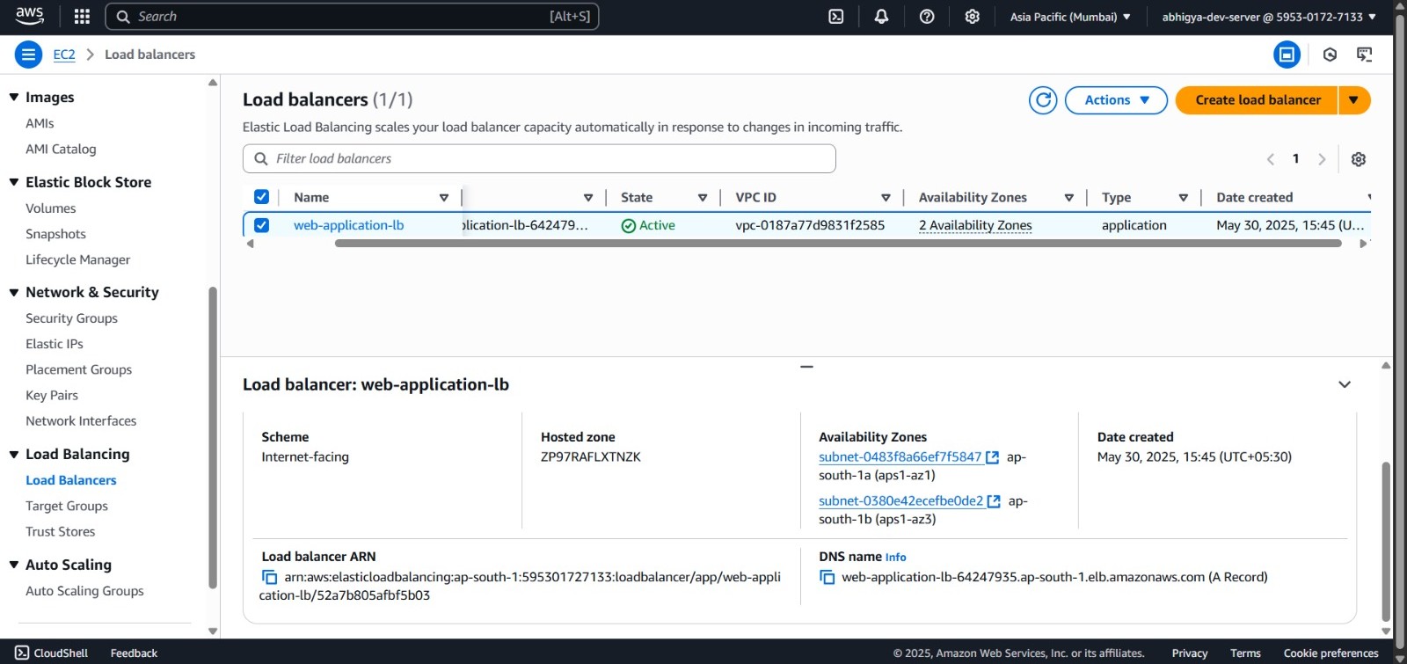Open the Create load balancer arrow dropdown
1407x664 pixels.
[x=1354, y=100]
